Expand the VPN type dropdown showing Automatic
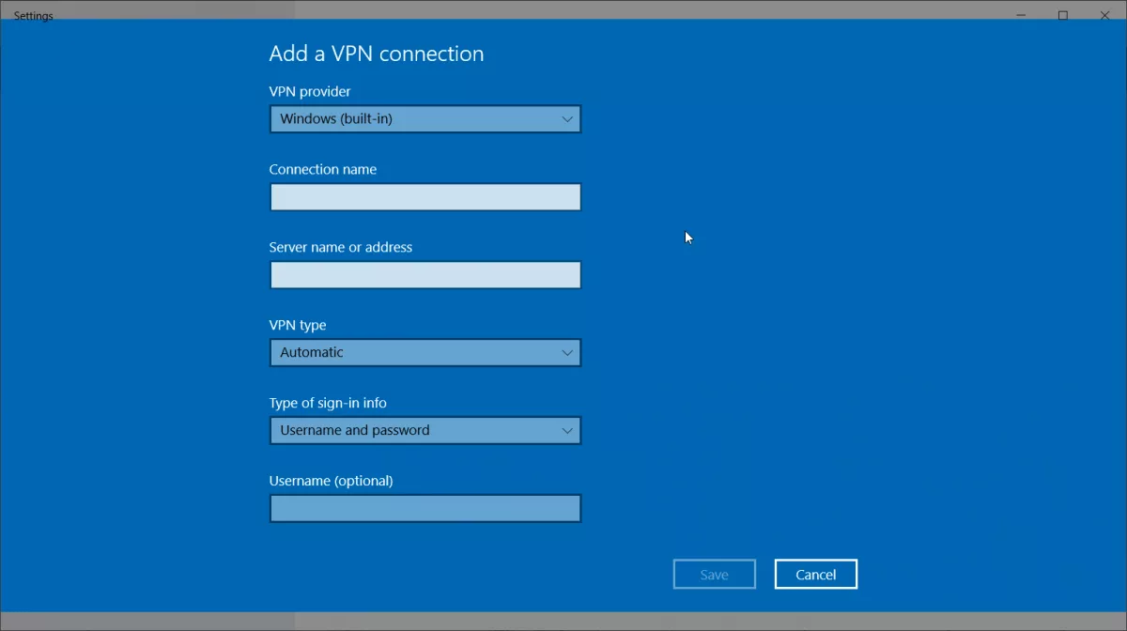Screen dimensions: 1127x631 click(x=425, y=353)
